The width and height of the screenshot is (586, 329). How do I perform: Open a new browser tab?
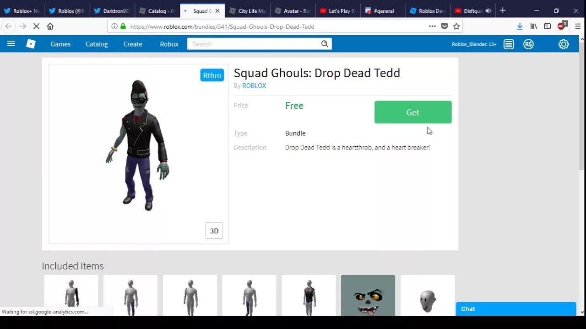click(503, 11)
